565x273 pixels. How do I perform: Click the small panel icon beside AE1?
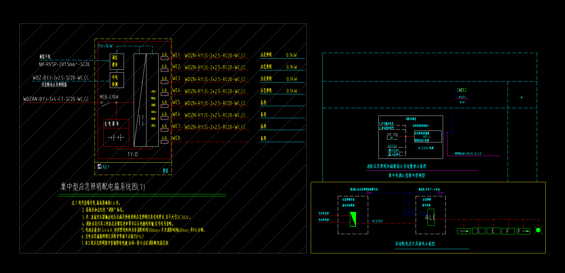click(99, 167)
